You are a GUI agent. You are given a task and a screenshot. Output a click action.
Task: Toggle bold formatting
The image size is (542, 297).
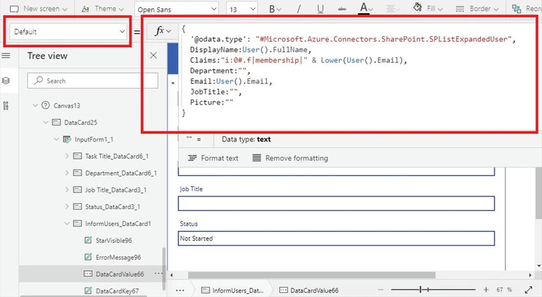(x=275, y=9)
